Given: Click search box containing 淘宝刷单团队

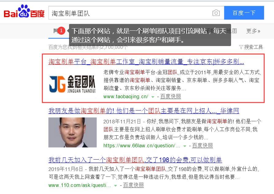Looking at the screenshot, I should click(x=130, y=13).
